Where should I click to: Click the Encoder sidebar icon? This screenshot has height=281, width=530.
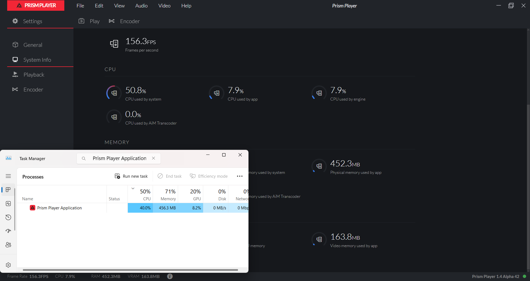[x=15, y=89]
